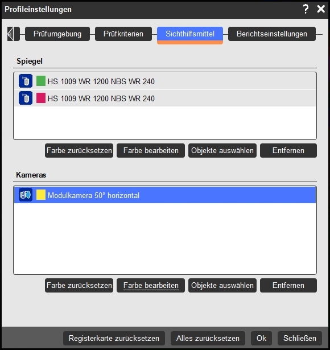Select pink row text HS 1009 WR 1200 NBS WR 240
Viewport: 330px width, 350px height.
tap(101, 98)
